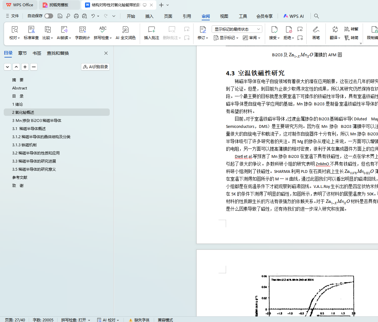Run the 拼写检查 spell check tool
Viewport: 378px width, 322px height.
103,30
